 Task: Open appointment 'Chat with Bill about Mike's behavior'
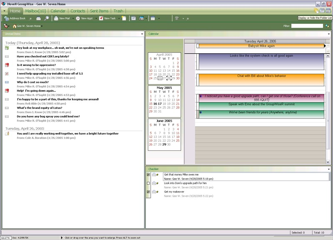click(x=261, y=80)
